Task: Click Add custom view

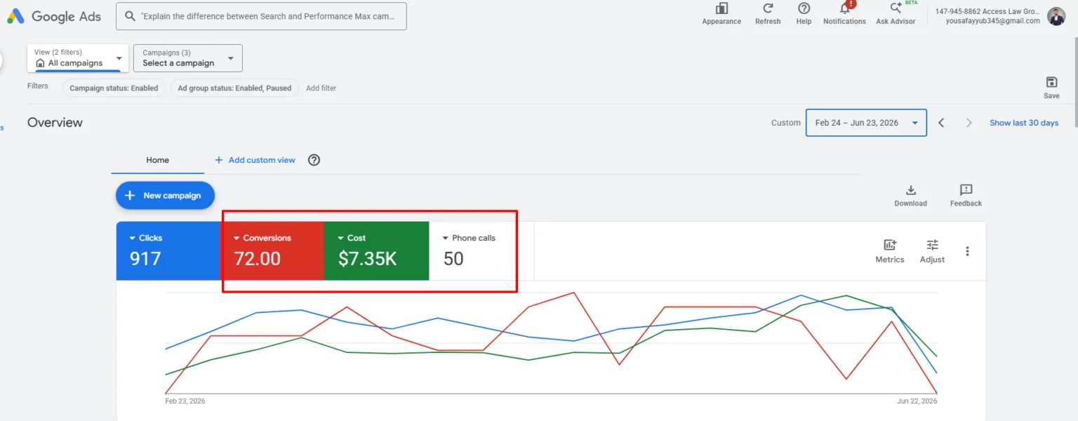Action: coord(255,160)
